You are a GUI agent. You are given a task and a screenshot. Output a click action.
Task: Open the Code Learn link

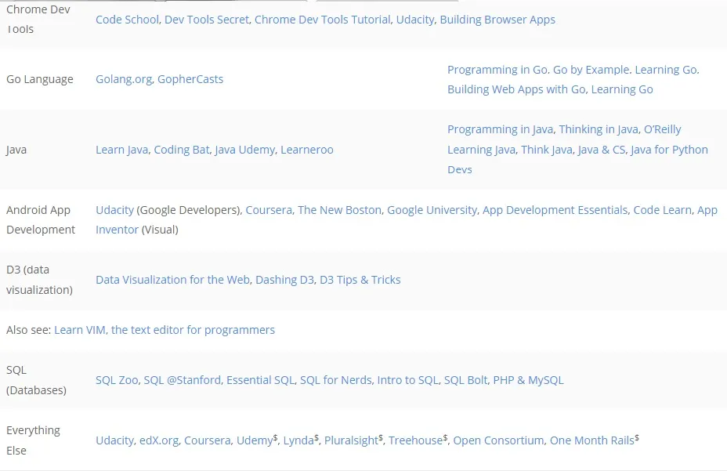[663, 210]
